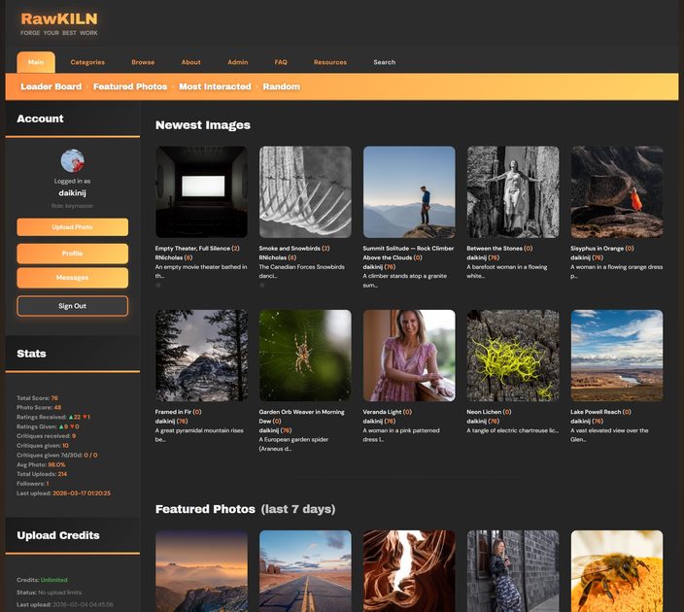Open the Sisyphus in Orange thumbnail
This screenshot has width=684, height=612.
(x=617, y=192)
